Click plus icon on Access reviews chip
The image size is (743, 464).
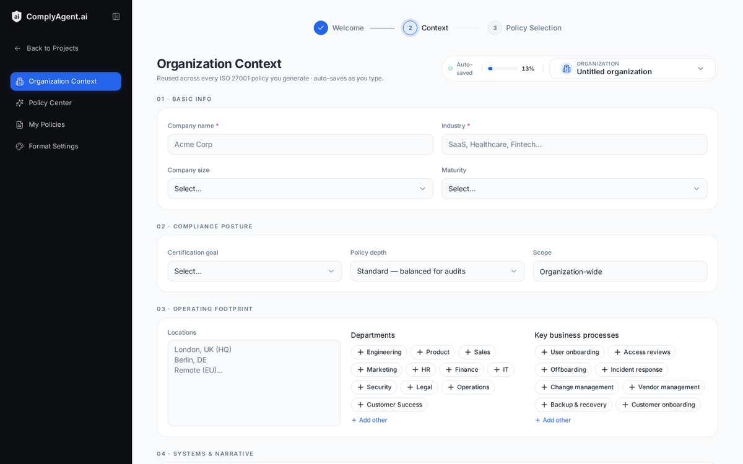point(617,352)
